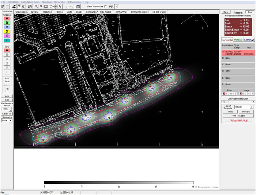This screenshot has width=256, height=195.
Task: Click the percent symbol toolbar icon
Action: click(x=24, y=7)
